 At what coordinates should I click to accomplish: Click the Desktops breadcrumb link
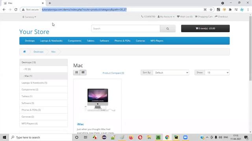coord(39,52)
